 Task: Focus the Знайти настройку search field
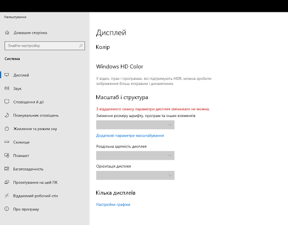click(x=44, y=46)
